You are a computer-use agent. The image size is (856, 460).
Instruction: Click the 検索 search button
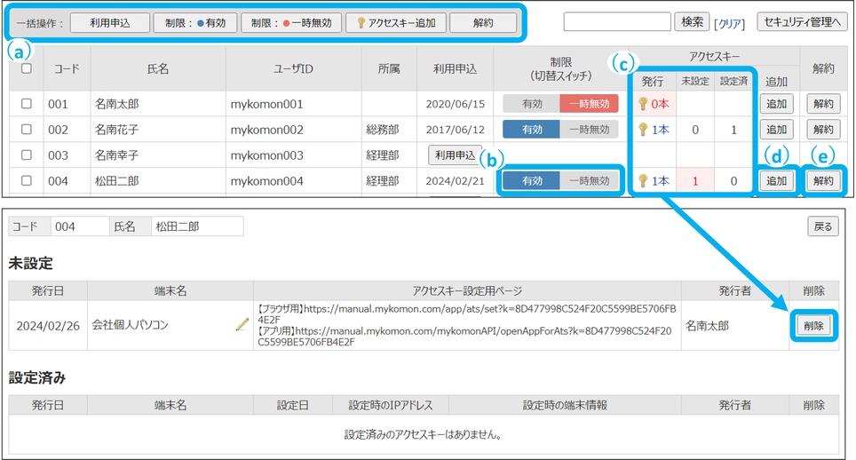coord(691,22)
